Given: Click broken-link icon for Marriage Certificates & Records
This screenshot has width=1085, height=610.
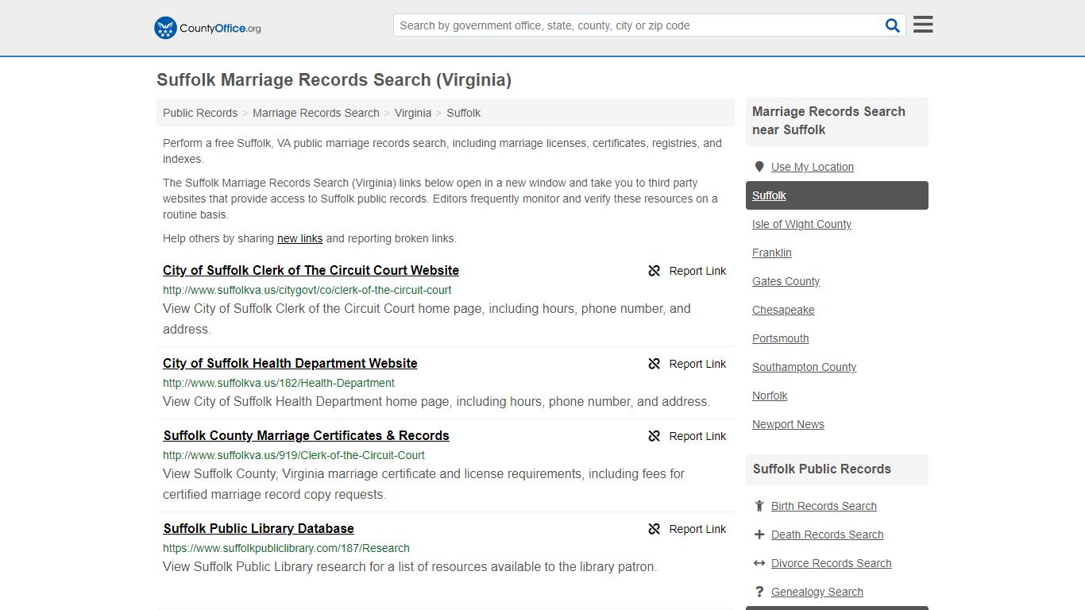Looking at the screenshot, I should tap(654, 436).
